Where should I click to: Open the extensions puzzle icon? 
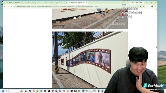148,6
